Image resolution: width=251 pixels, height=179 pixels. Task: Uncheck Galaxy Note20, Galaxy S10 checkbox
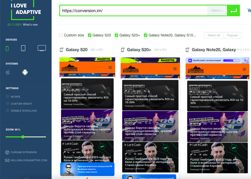[145, 35]
